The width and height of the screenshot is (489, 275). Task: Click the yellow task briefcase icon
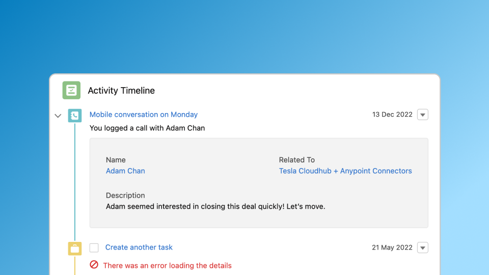point(75,249)
